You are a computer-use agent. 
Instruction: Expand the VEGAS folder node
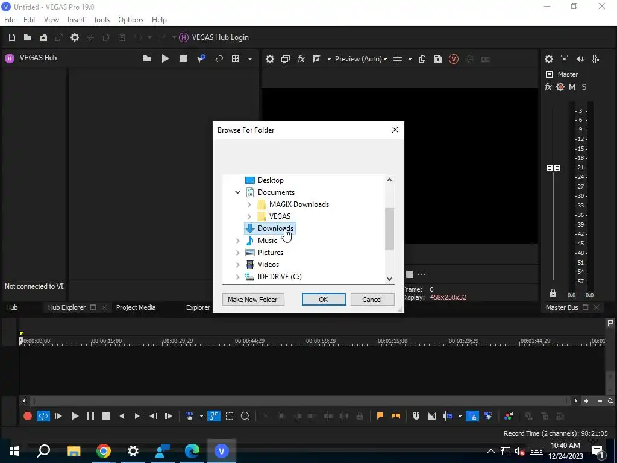(x=249, y=216)
